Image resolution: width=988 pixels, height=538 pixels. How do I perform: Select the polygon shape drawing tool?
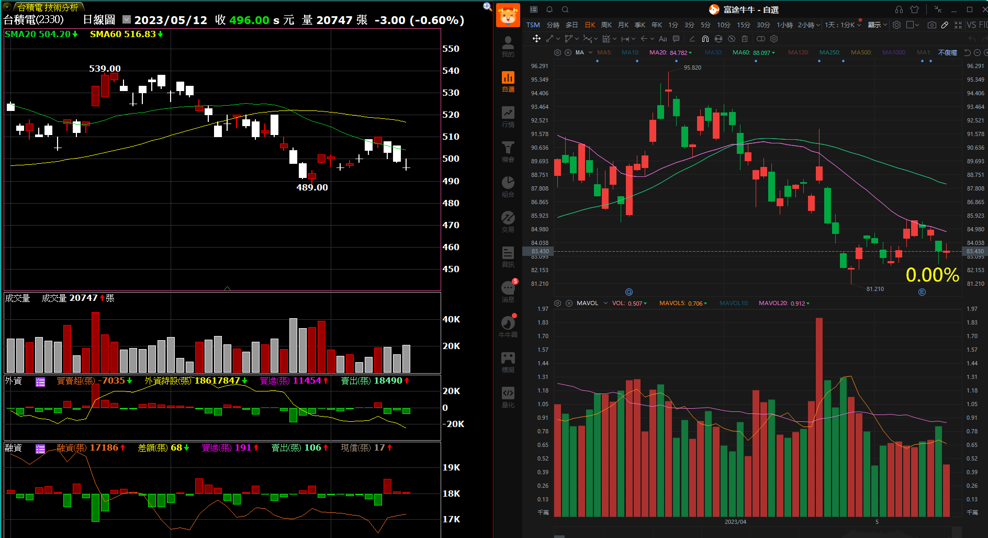(x=568, y=39)
